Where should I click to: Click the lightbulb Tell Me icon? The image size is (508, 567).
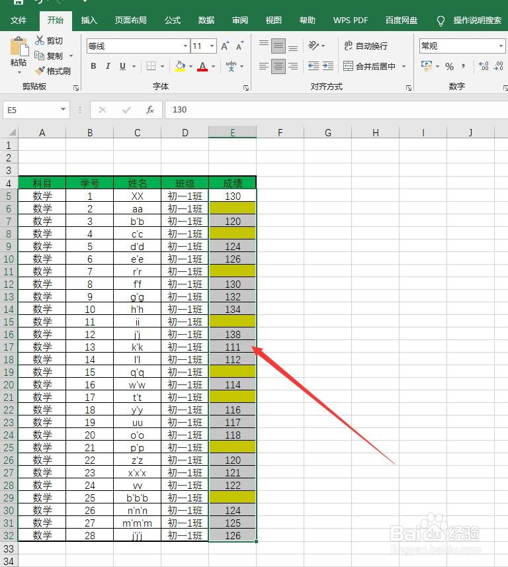441,21
